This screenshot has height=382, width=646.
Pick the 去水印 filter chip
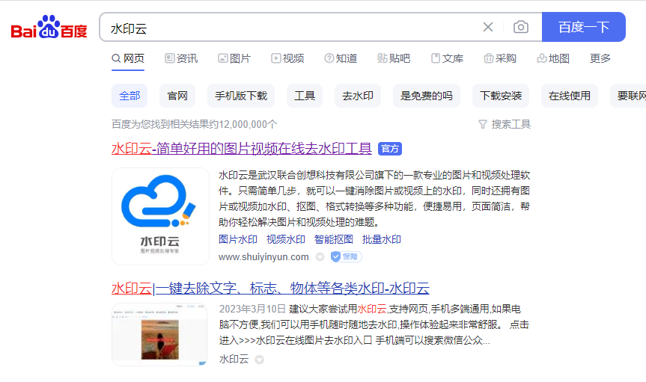358,96
